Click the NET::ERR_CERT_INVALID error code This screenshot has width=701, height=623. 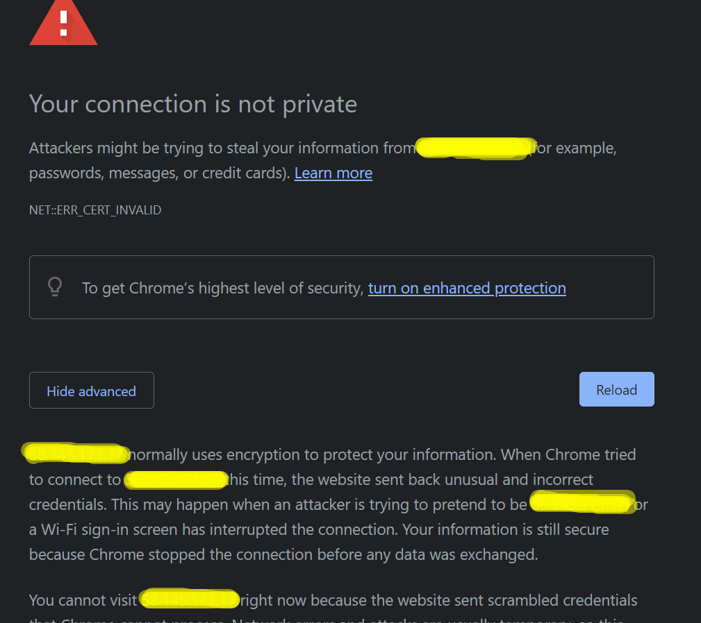pos(95,210)
